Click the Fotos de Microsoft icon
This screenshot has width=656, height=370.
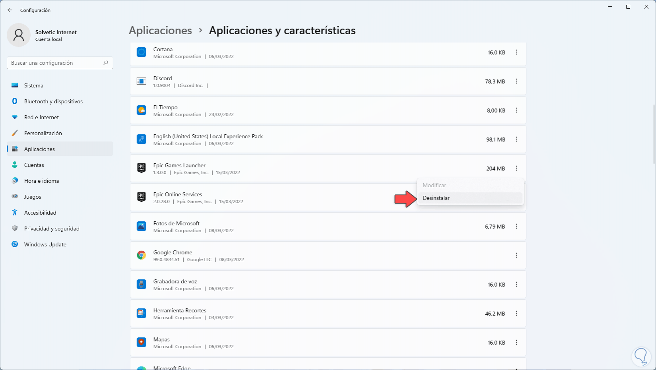point(142,226)
